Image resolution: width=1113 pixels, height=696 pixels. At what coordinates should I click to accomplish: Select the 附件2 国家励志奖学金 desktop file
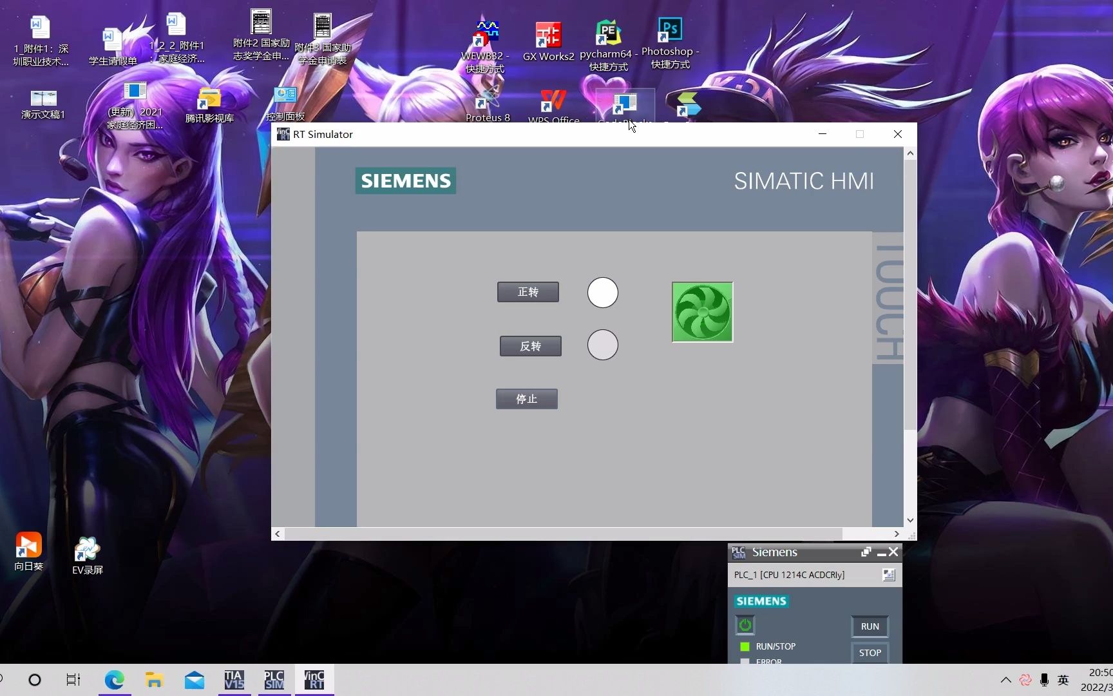(x=261, y=35)
